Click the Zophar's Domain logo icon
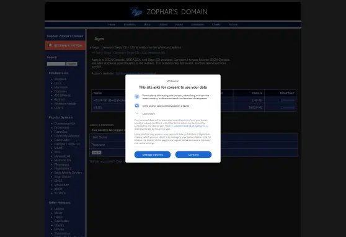The width and height of the screenshot is (346, 237). tap(136, 12)
